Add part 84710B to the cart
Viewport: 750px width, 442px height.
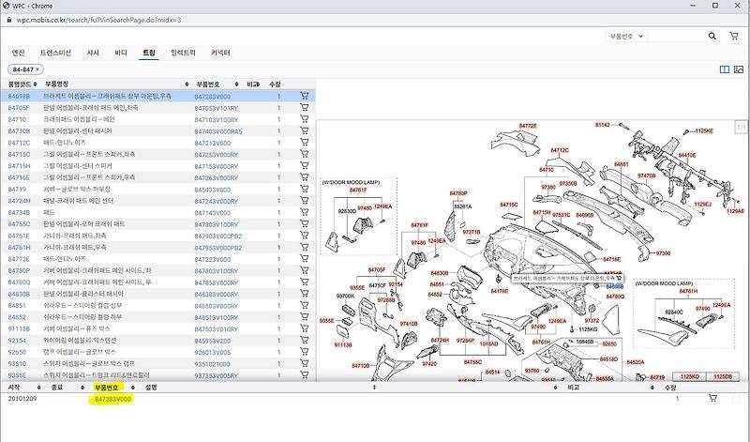tap(304, 130)
